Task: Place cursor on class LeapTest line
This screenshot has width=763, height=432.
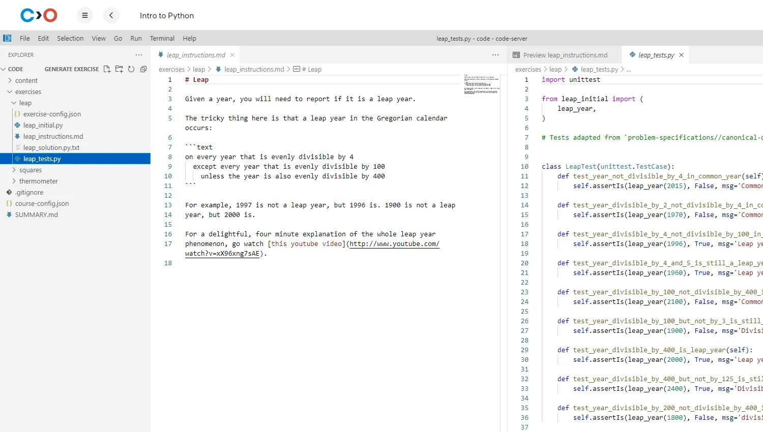Action: tap(608, 167)
